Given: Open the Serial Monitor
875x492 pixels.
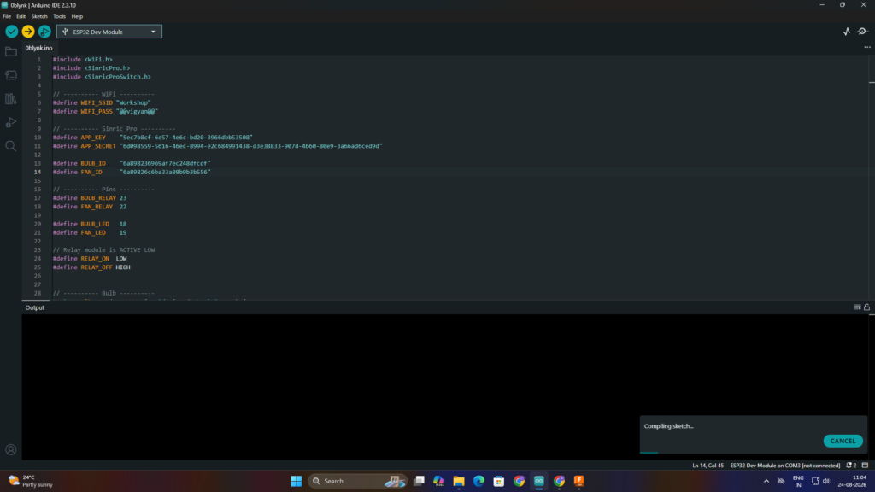Looking at the screenshot, I should [x=863, y=32].
